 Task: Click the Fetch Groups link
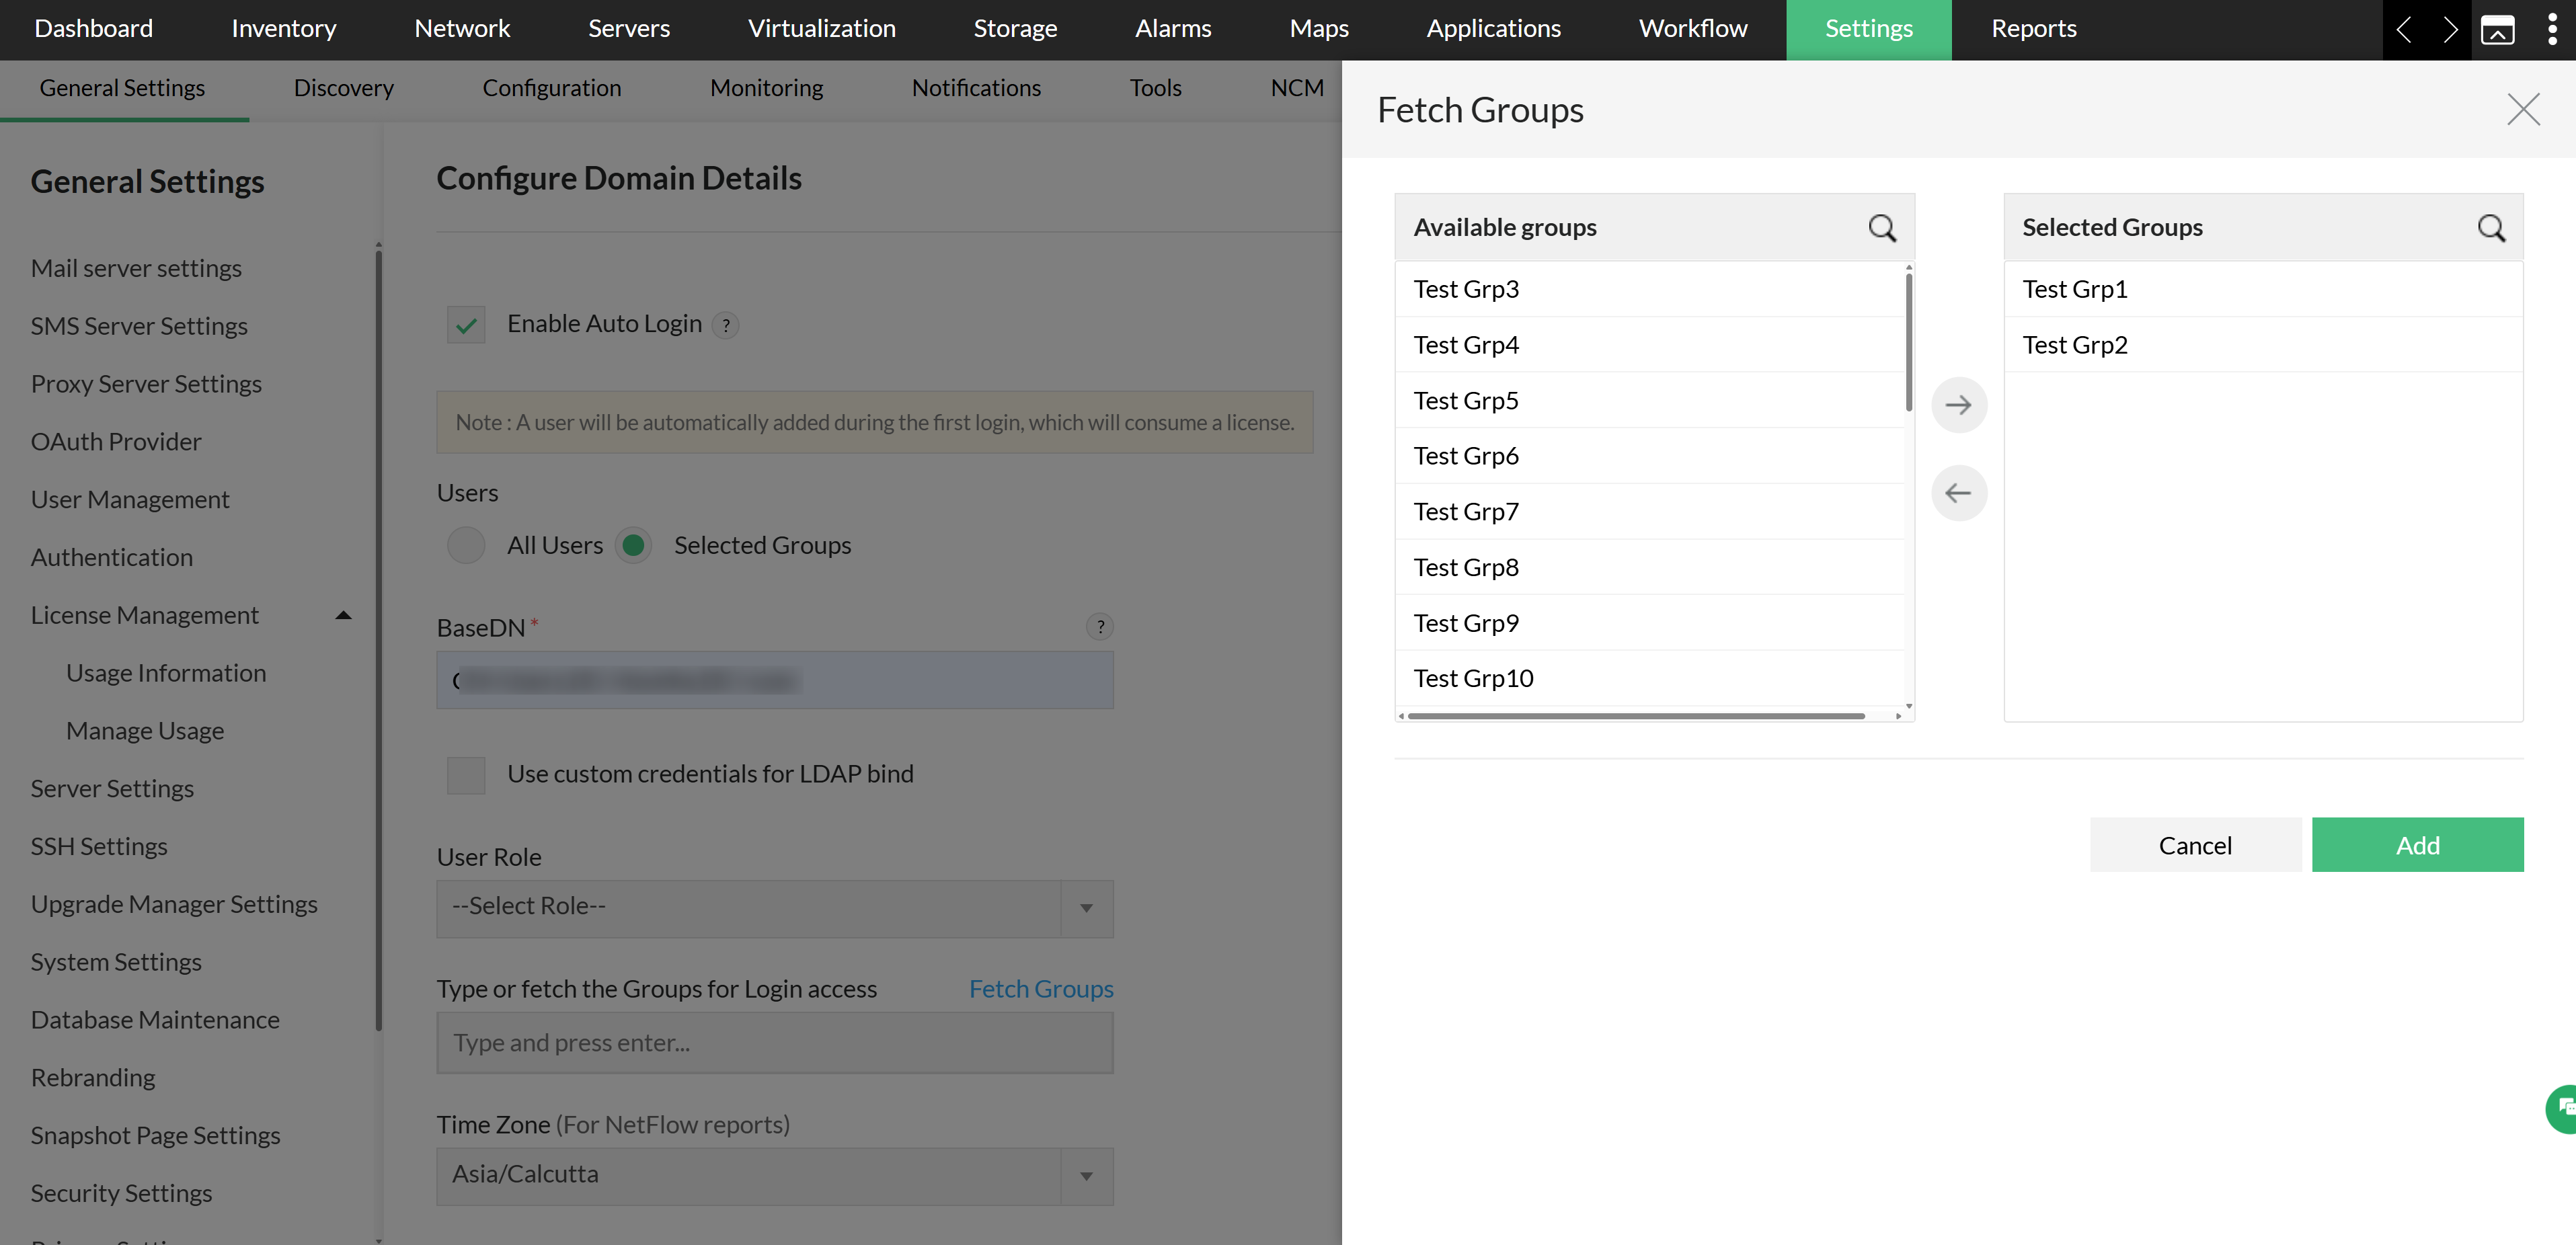point(1041,988)
